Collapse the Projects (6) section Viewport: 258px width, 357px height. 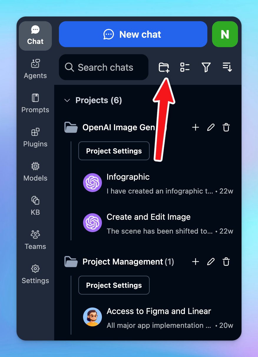pyautogui.click(x=67, y=100)
